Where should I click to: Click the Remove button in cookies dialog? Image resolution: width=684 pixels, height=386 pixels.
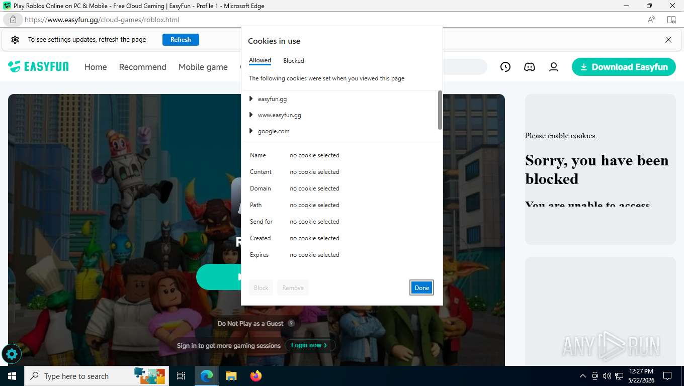(293, 287)
